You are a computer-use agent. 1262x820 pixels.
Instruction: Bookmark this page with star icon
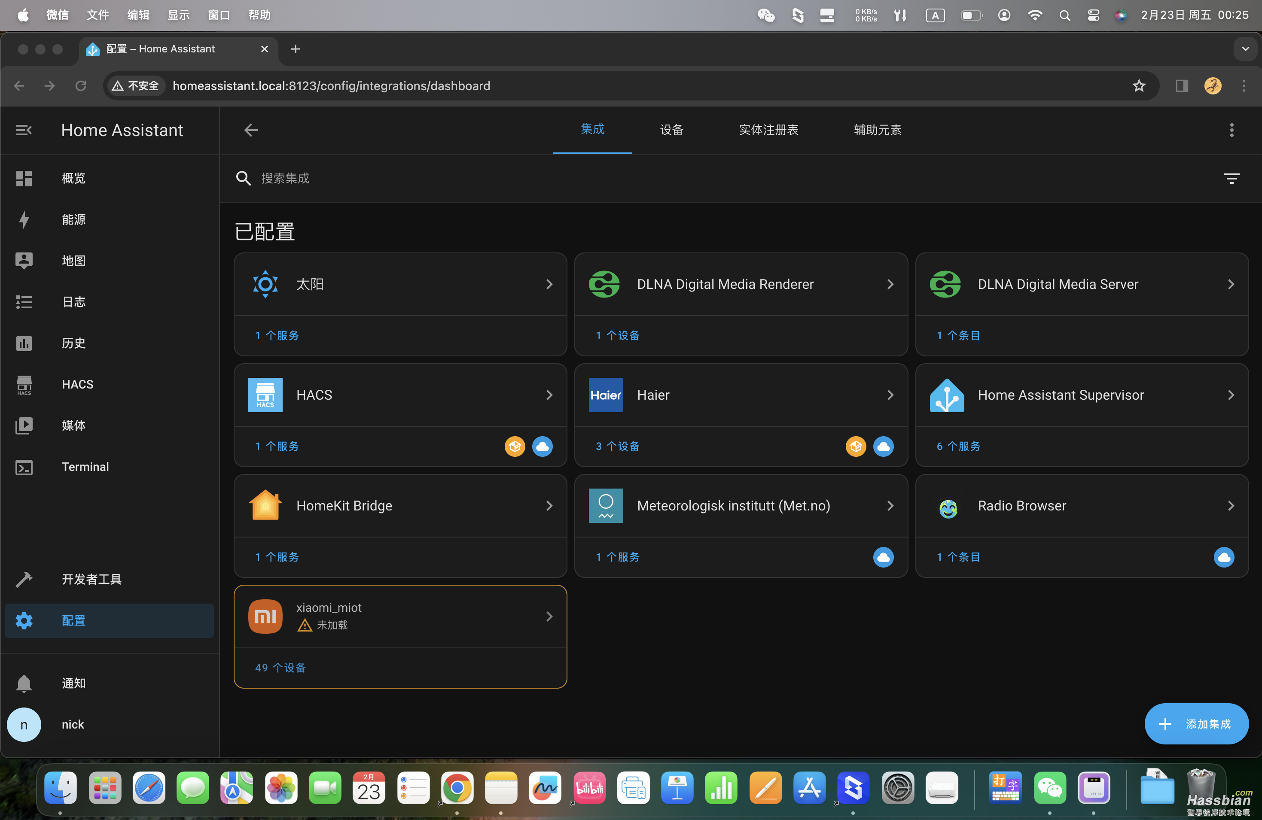click(1138, 85)
